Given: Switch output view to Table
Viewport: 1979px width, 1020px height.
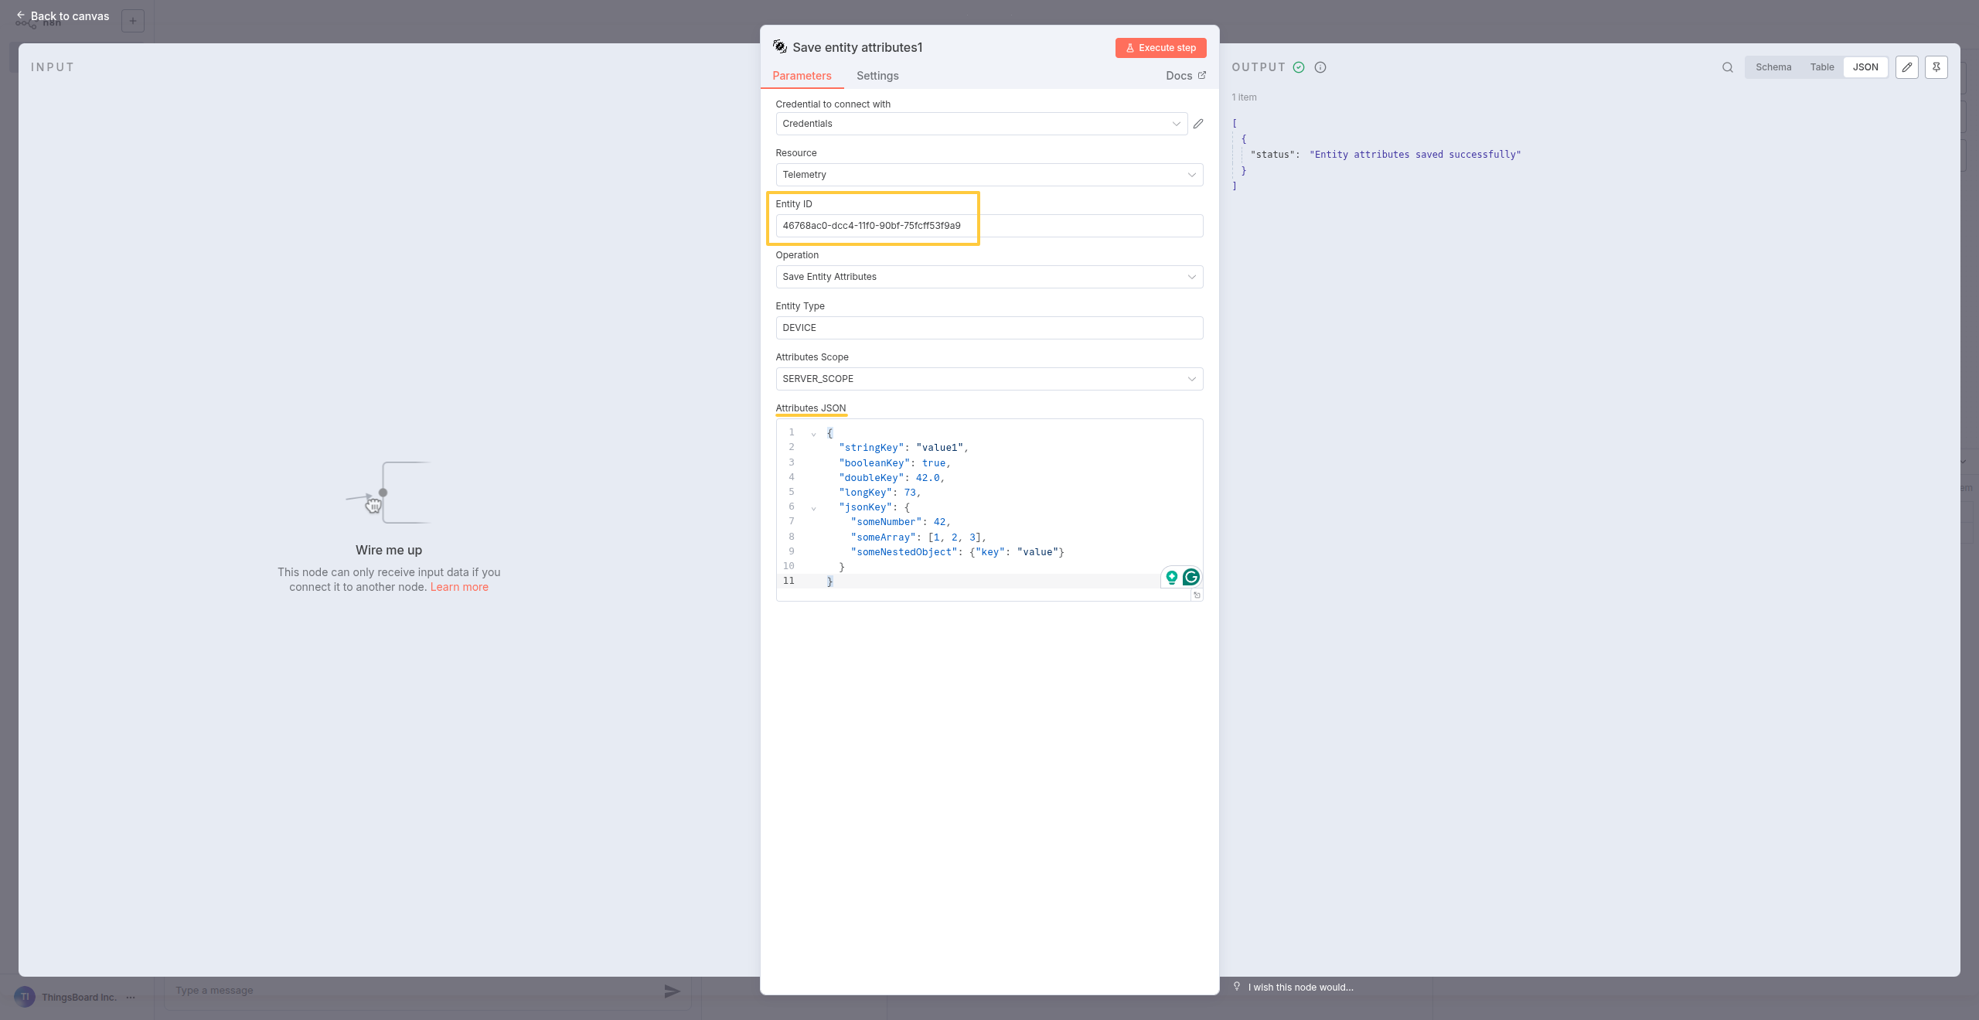Looking at the screenshot, I should (1821, 67).
